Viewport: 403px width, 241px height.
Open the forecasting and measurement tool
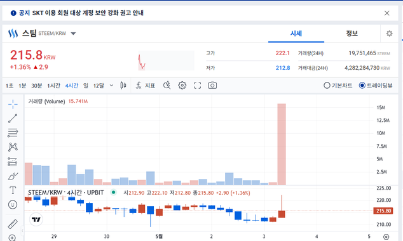tap(13, 162)
